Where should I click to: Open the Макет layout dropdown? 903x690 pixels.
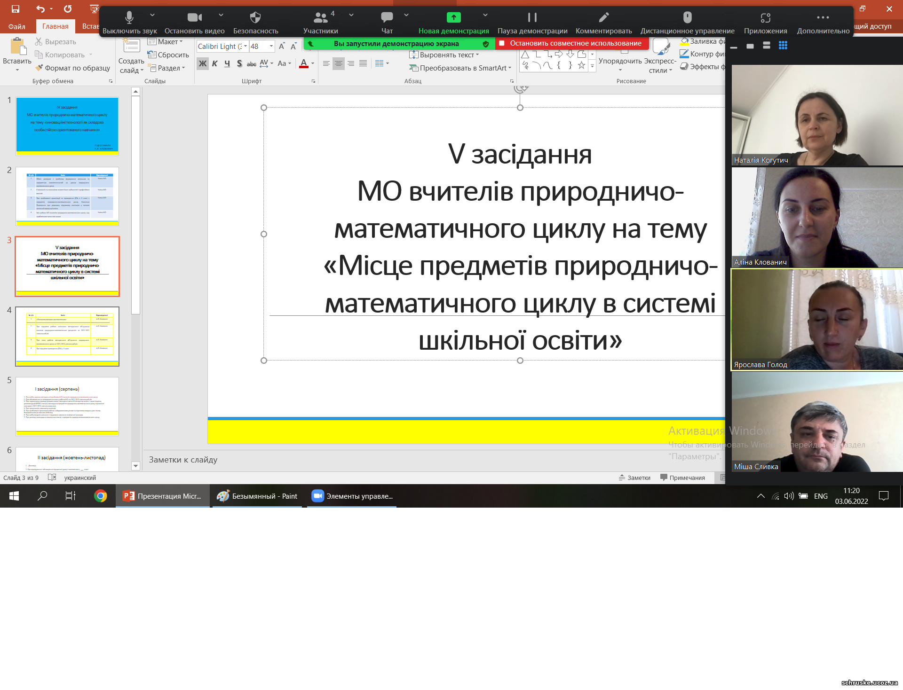[x=165, y=42]
